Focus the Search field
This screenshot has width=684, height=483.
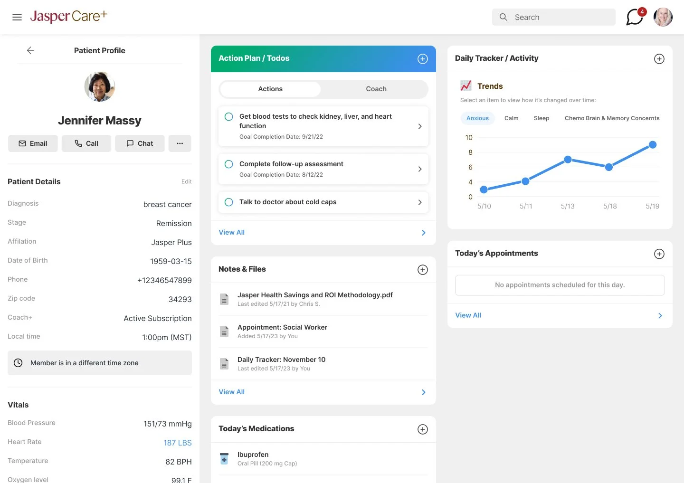coord(554,17)
